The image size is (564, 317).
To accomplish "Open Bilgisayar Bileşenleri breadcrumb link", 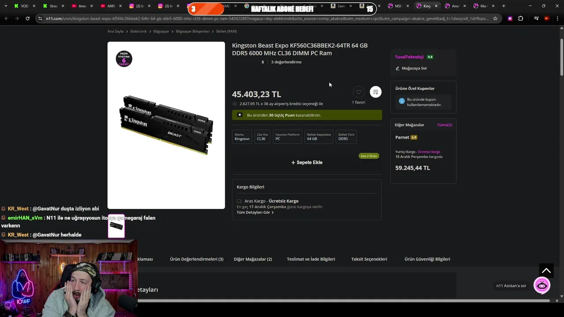I will click(x=193, y=31).
